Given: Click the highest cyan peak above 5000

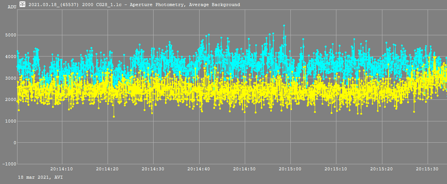Looking at the screenshot, I should point(284,25).
